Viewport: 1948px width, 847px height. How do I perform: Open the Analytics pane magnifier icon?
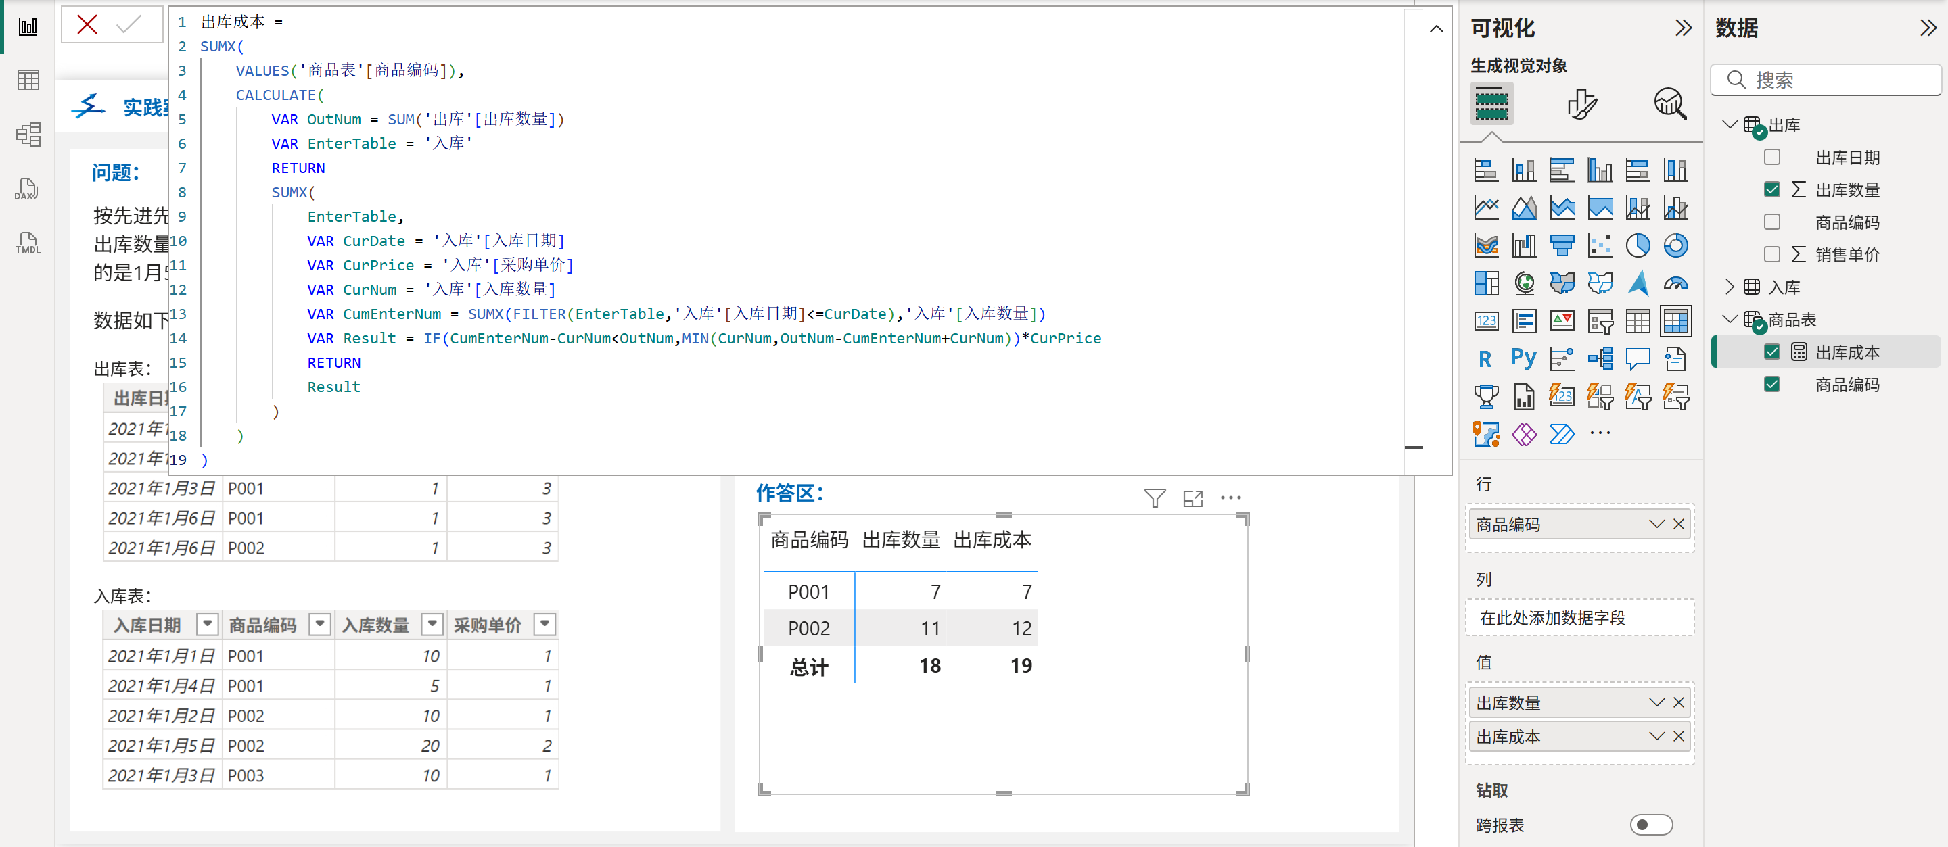(x=1670, y=103)
